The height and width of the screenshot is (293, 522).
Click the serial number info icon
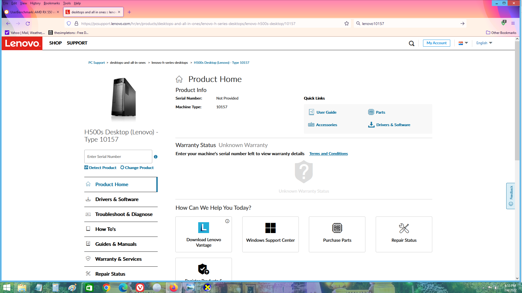156,157
